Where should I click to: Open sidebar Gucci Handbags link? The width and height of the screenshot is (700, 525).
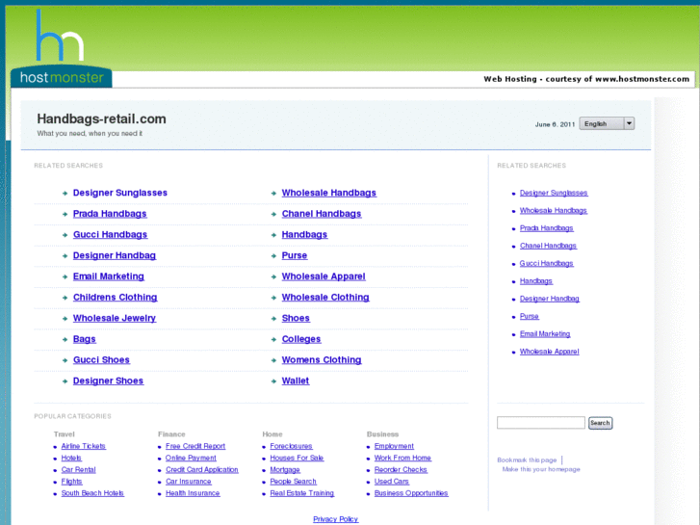(x=547, y=264)
